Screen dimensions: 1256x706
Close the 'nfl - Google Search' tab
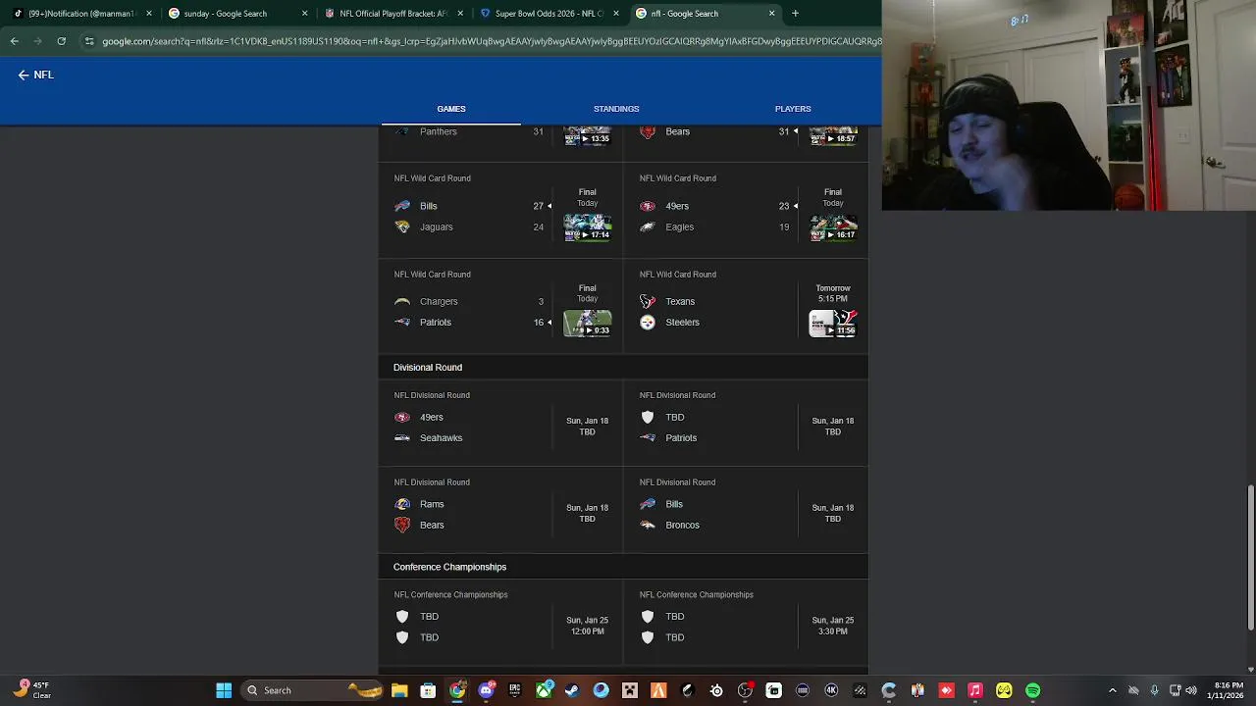point(771,14)
